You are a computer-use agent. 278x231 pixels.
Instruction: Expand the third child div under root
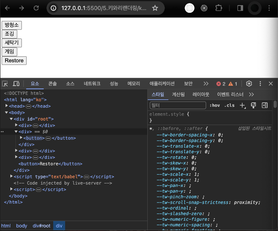16,150
